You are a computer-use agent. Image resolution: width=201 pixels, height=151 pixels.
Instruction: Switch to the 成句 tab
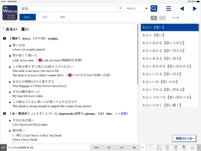pos(45,17)
